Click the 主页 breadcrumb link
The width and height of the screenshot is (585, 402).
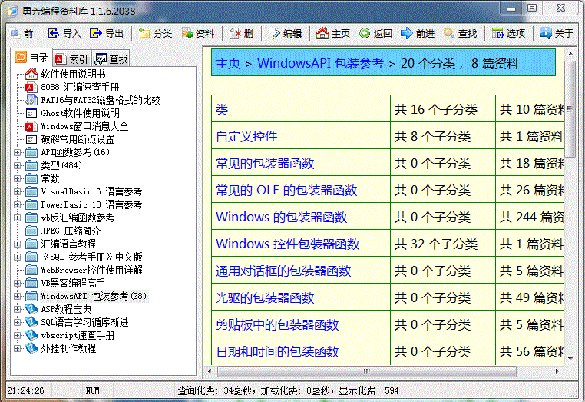[x=228, y=63]
